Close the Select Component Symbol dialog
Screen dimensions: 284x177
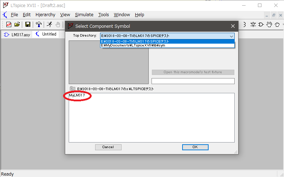(233, 26)
